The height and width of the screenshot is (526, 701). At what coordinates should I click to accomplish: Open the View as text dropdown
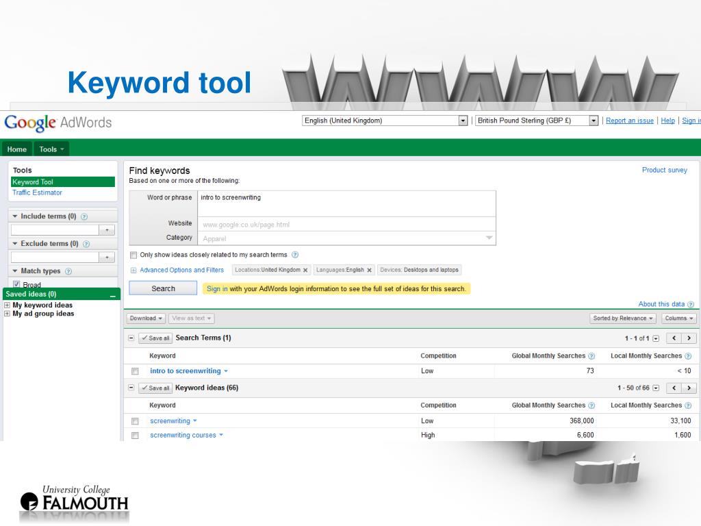pyautogui.click(x=192, y=318)
